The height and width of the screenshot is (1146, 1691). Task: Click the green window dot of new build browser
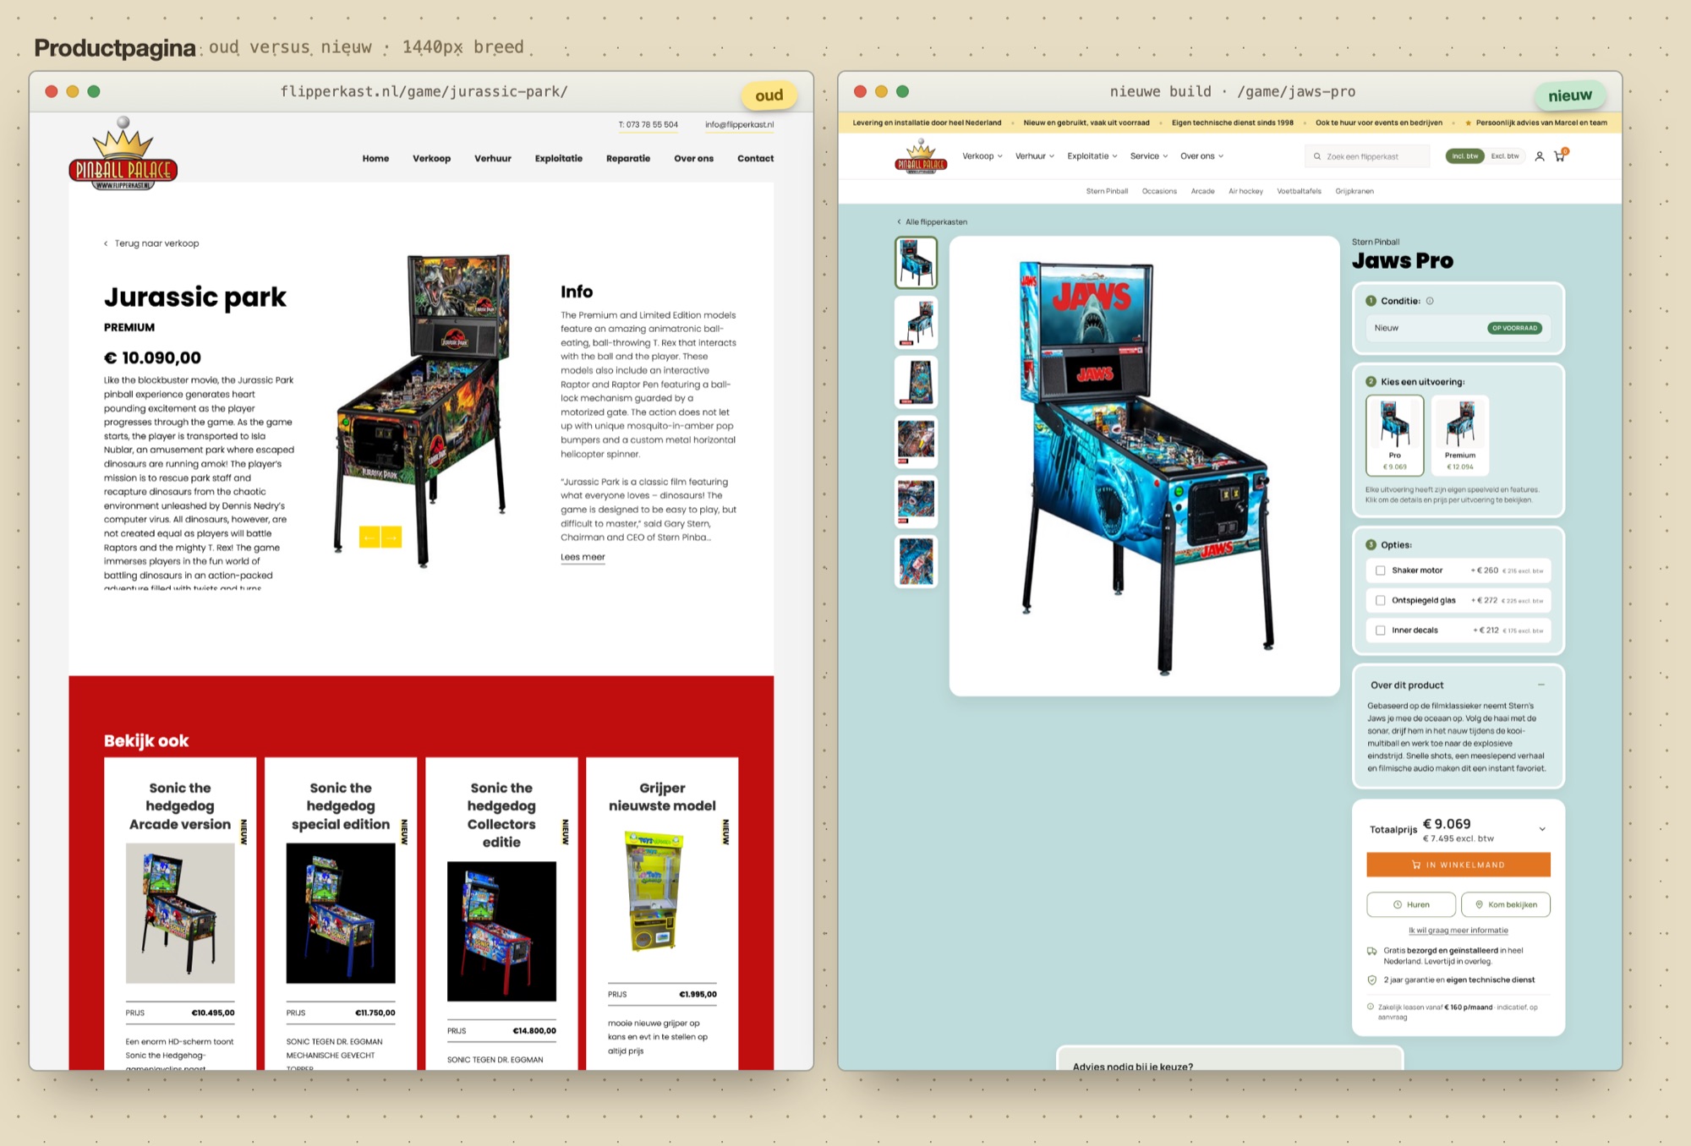(903, 91)
